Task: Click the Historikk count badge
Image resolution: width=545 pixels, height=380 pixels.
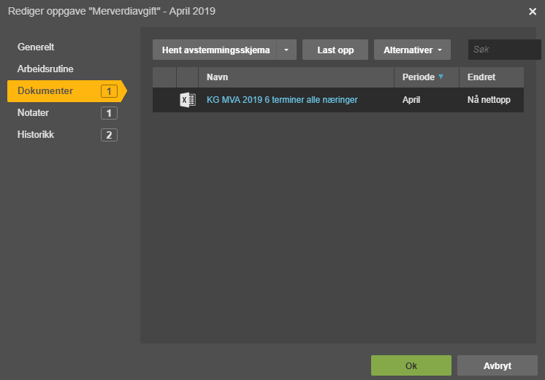Action: pos(109,135)
